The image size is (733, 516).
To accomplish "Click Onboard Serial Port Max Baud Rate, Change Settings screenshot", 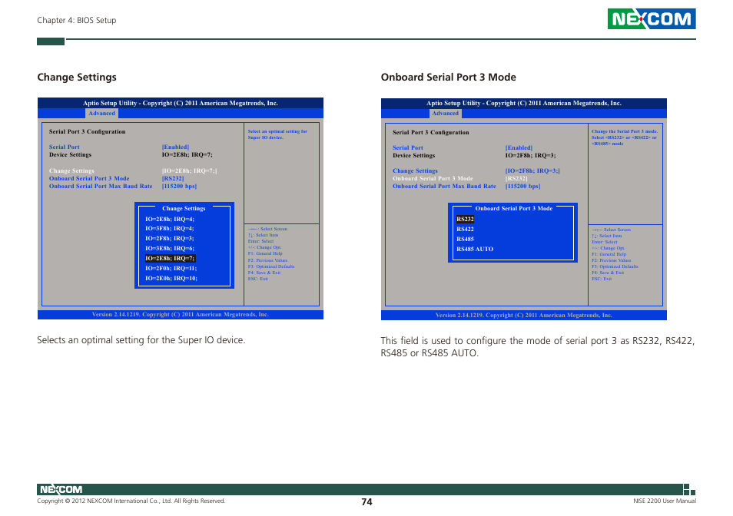I will [101, 186].
